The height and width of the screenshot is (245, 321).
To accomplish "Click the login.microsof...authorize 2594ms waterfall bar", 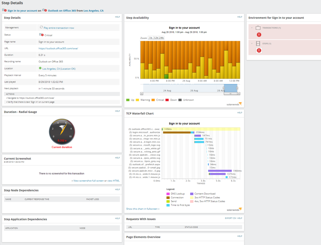I will pos(179,132).
